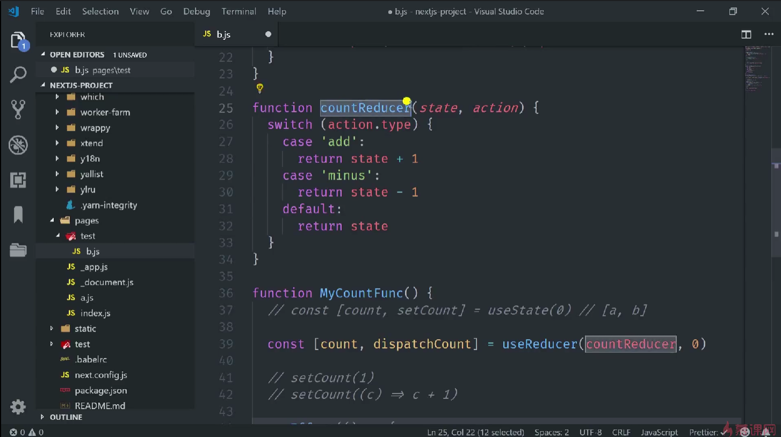Open the File menu

(x=38, y=11)
